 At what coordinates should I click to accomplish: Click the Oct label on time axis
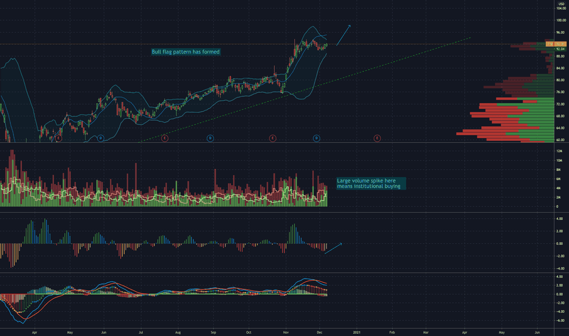pyautogui.click(x=248, y=332)
